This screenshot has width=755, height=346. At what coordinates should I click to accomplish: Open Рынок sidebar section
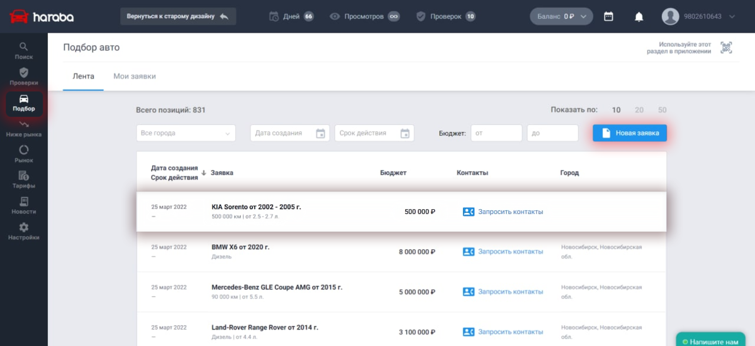(24, 154)
